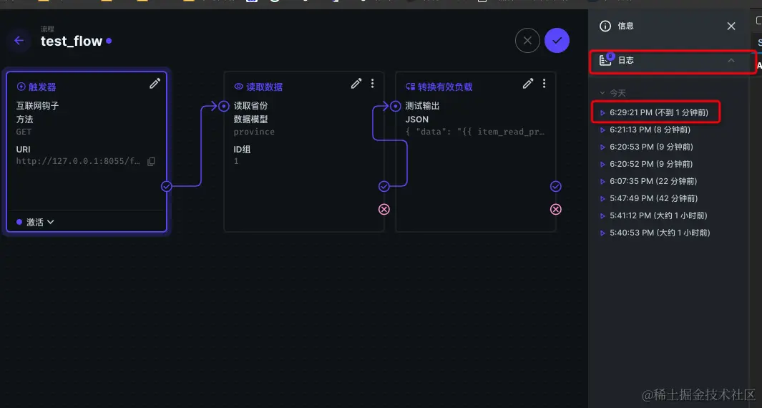Screen dimensions: 762x408
Task: Collapse the 日志 section chevron
Action: 731,60
